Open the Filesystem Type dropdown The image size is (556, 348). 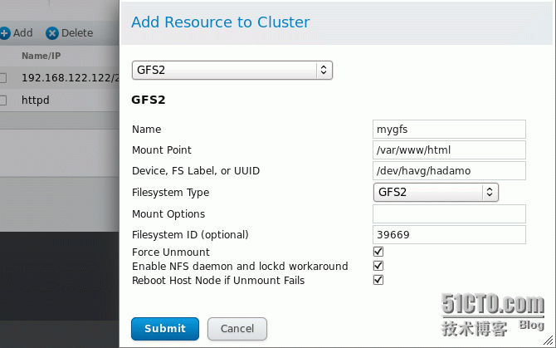tap(437, 192)
